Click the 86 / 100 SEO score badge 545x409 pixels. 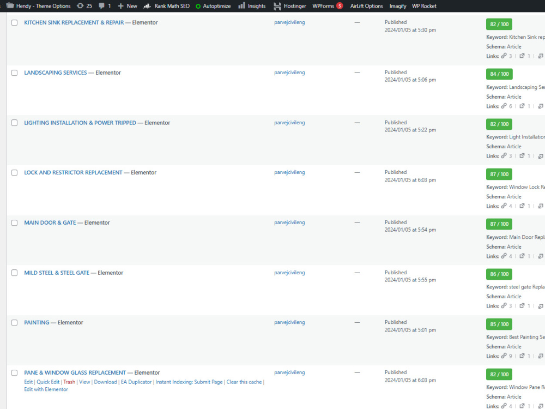coord(499,274)
